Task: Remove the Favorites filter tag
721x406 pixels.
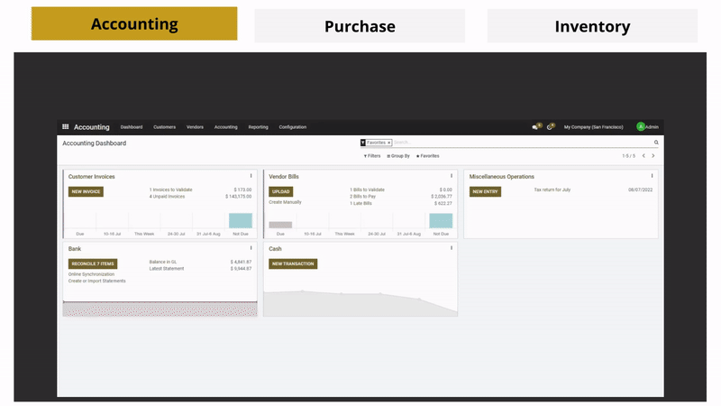Action: (388, 143)
